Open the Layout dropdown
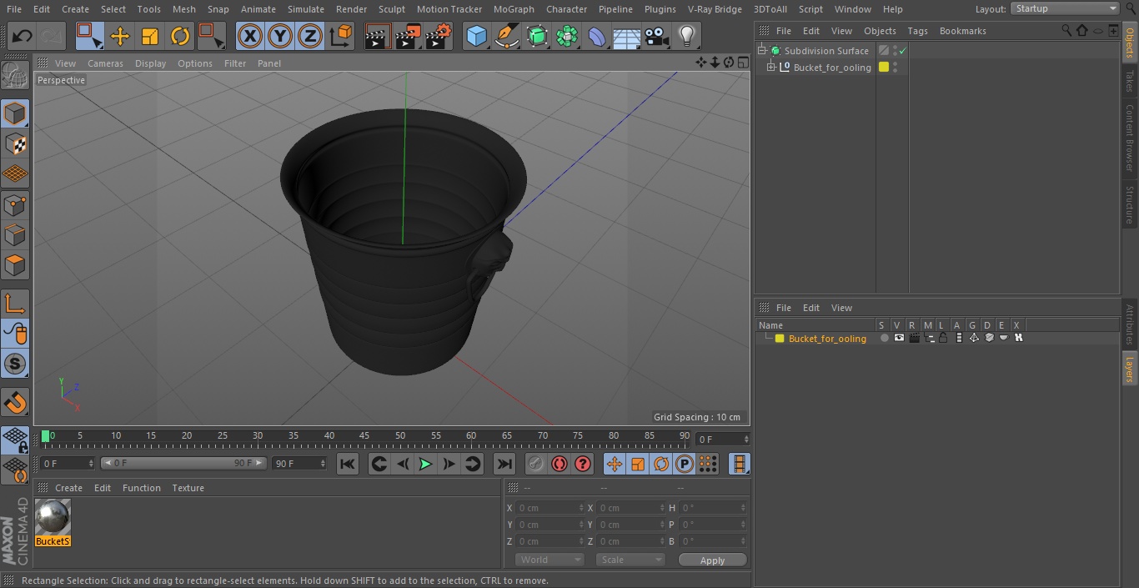 pos(1065,8)
